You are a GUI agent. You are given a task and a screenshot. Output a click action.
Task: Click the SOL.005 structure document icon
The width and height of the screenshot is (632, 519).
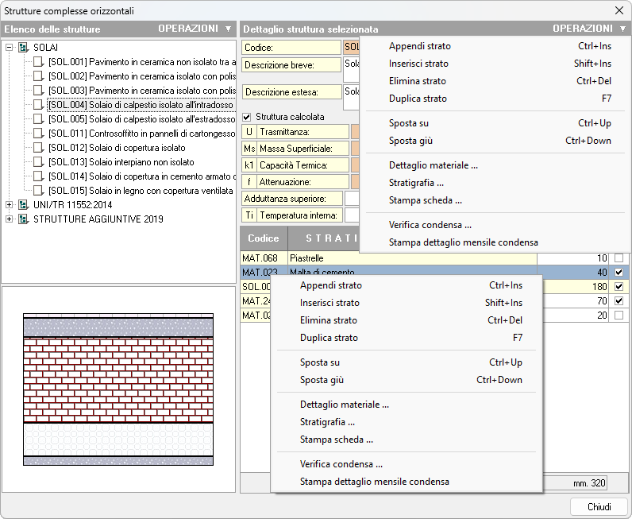(38, 119)
